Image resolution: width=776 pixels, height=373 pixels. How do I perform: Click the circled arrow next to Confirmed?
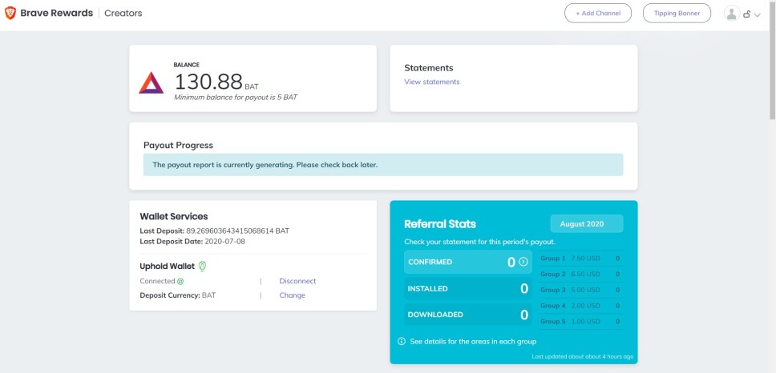pos(523,262)
